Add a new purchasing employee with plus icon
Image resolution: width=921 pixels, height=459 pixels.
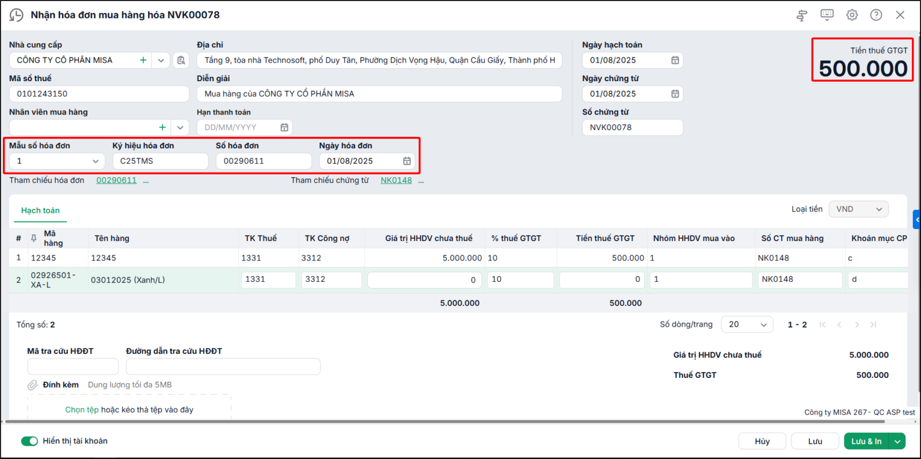pyautogui.click(x=162, y=127)
